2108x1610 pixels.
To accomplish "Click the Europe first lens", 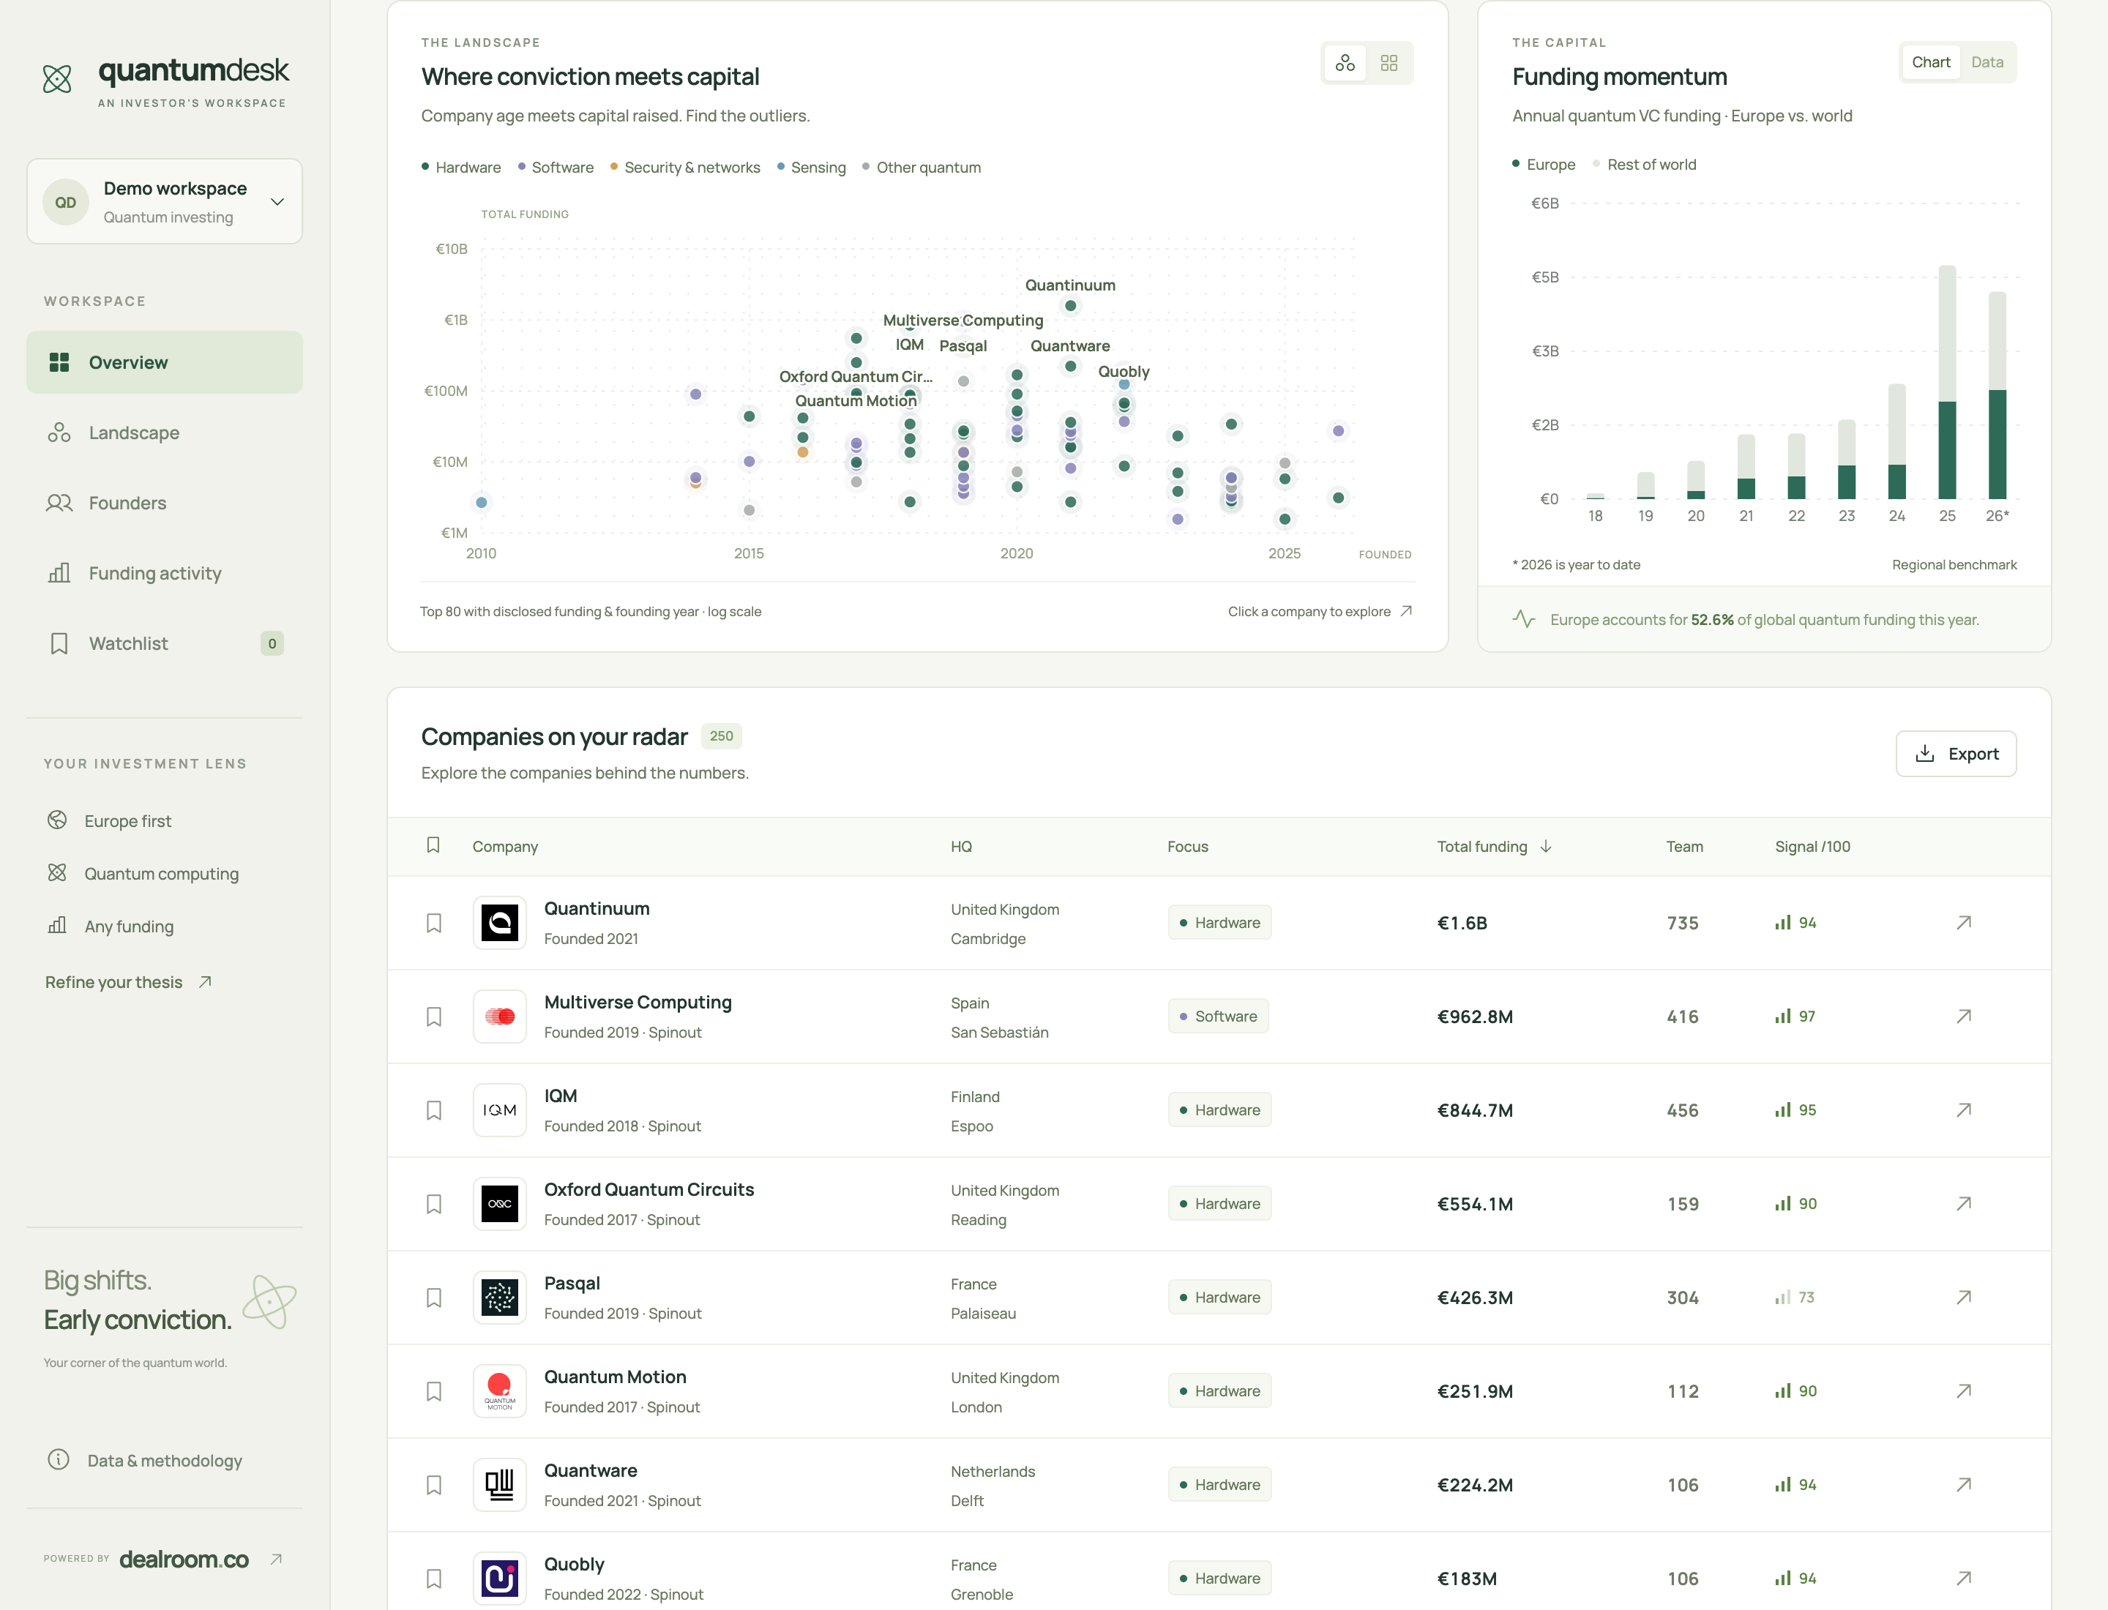I will click(109, 821).
